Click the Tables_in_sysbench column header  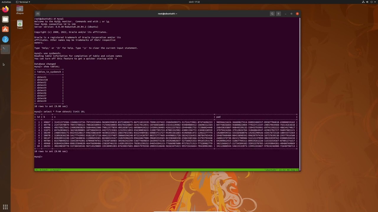tap(49, 72)
